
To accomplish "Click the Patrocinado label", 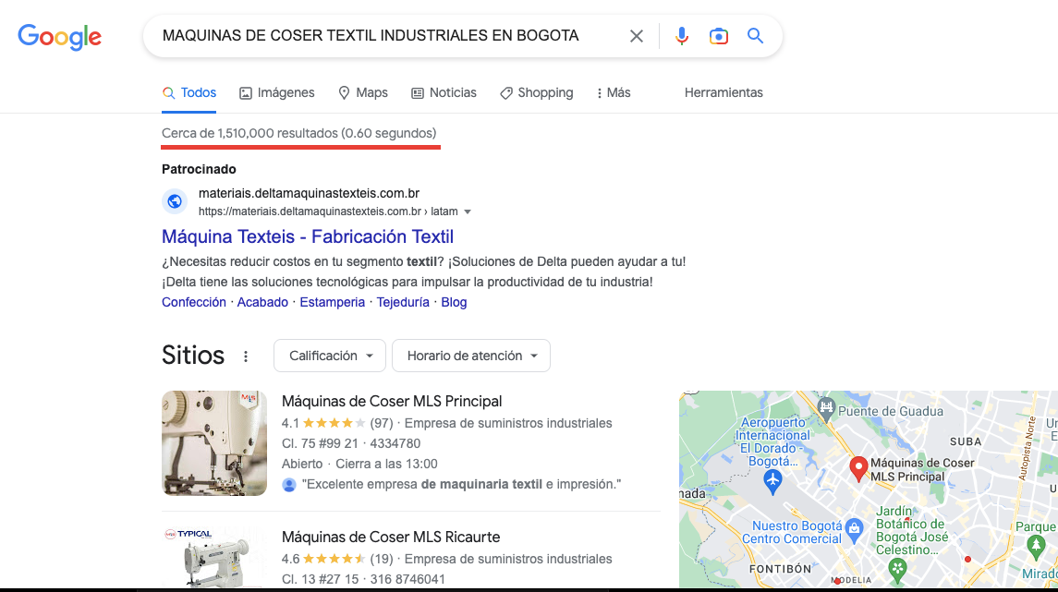I will point(199,169).
